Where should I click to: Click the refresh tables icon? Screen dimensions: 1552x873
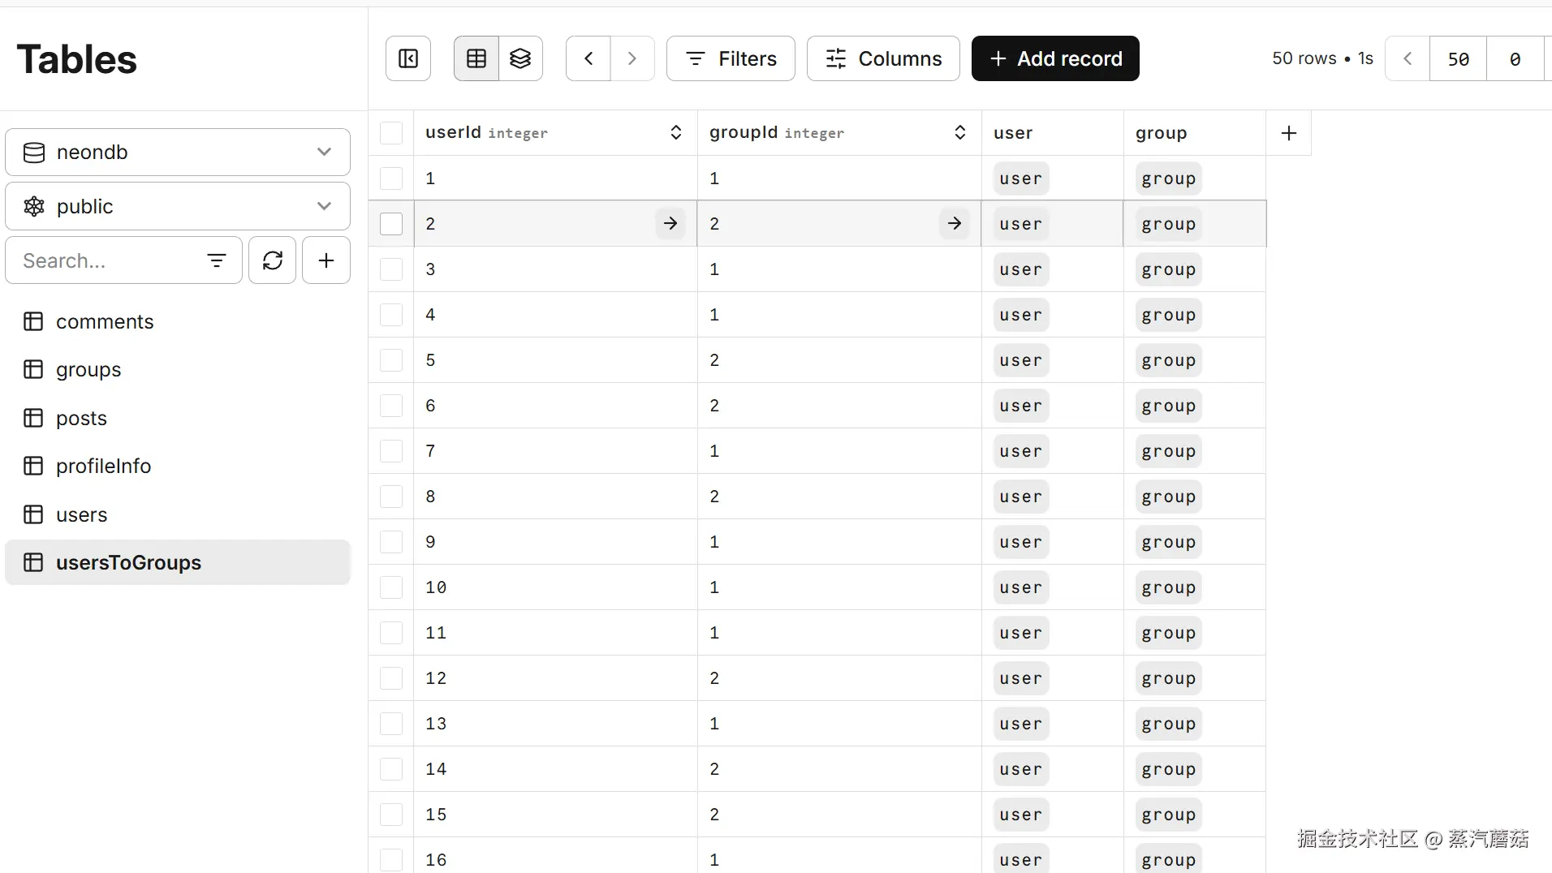[x=273, y=260]
